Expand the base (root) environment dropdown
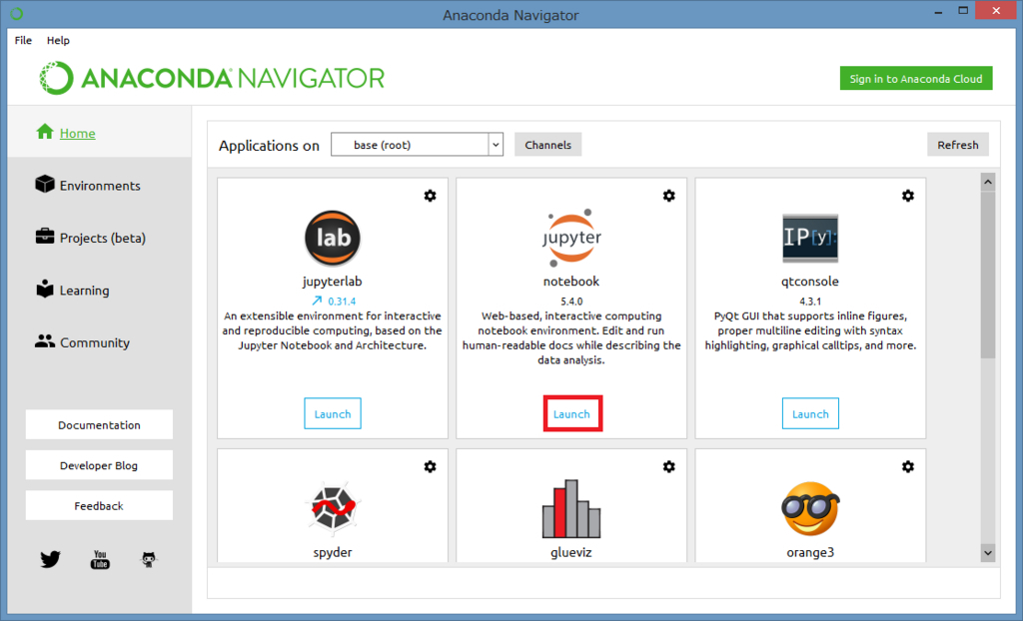The width and height of the screenshot is (1023, 621). [x=496, y=145]
